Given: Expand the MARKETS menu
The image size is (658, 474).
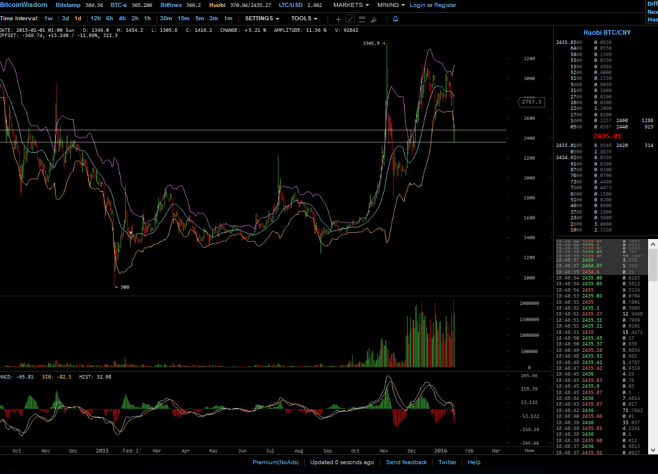Looking at the screenshot, I should pos(351,5).
